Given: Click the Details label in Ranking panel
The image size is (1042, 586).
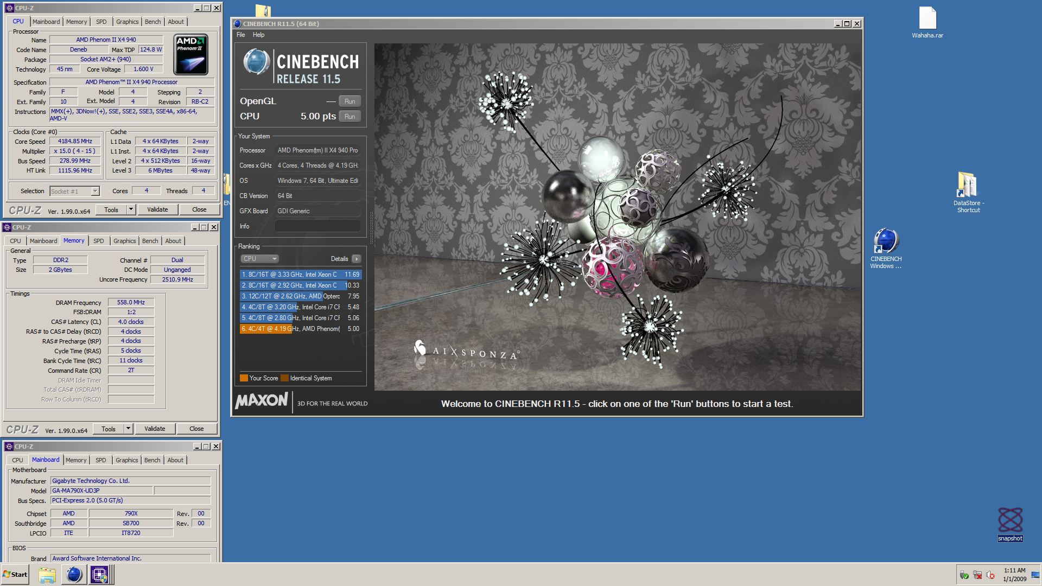Looking at the screenshot, I should 340,259.
